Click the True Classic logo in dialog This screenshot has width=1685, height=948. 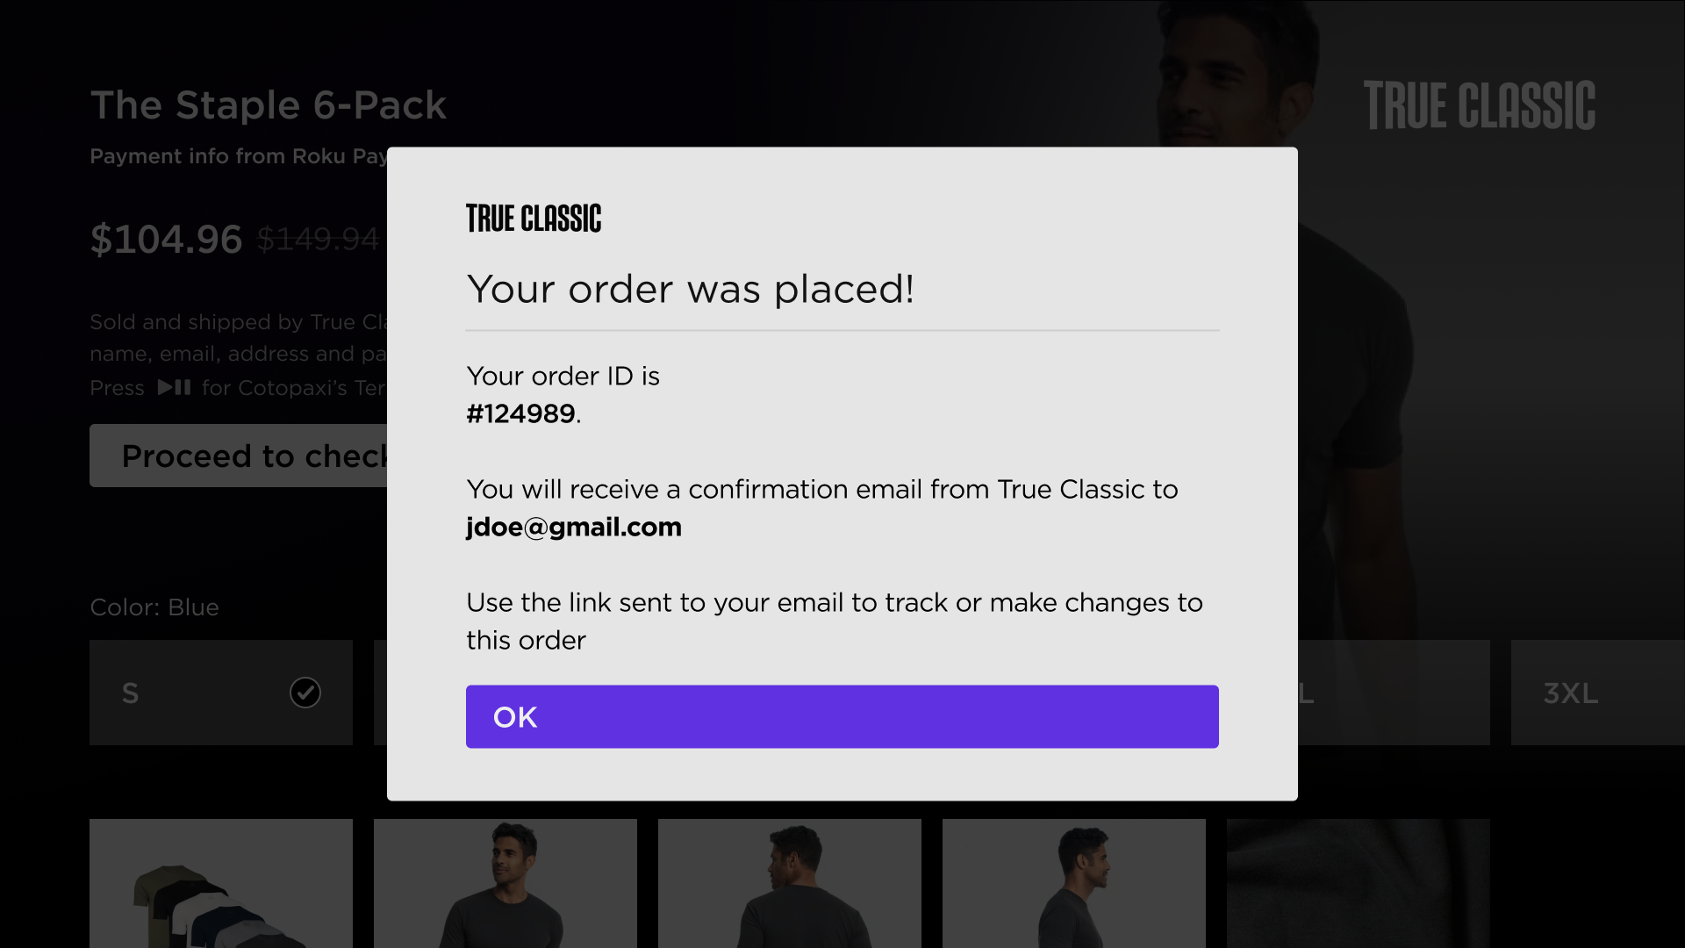[x=534, y=219]
